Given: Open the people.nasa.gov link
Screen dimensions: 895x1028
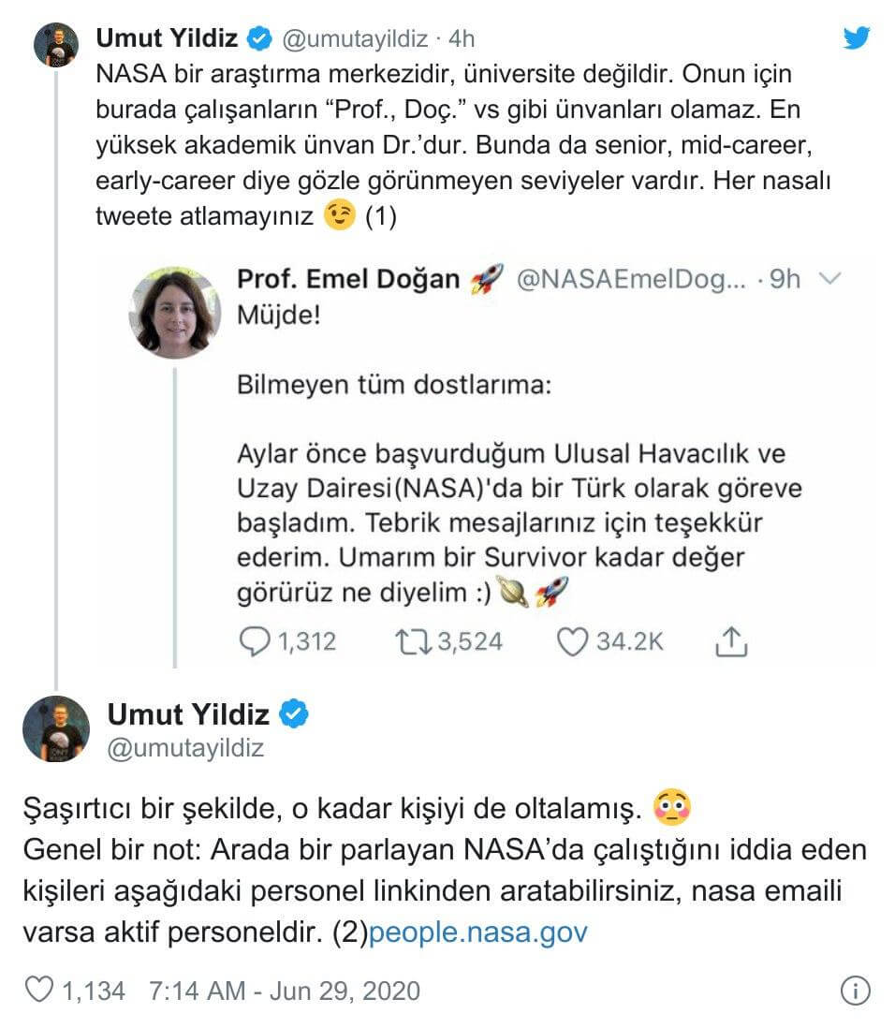Looking at the screenshot, I should [478, 933].
